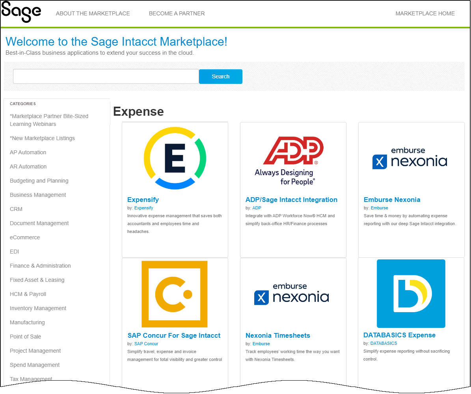Image resolution: width=471 pixels, height=394 pixels.
Task: Click the DATABASICS Expense description text
Action: [x=407, y=355]
